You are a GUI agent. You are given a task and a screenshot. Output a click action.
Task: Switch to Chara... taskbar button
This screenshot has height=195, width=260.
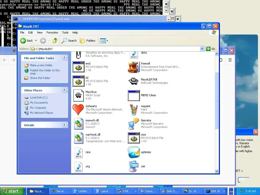(148, 191)
